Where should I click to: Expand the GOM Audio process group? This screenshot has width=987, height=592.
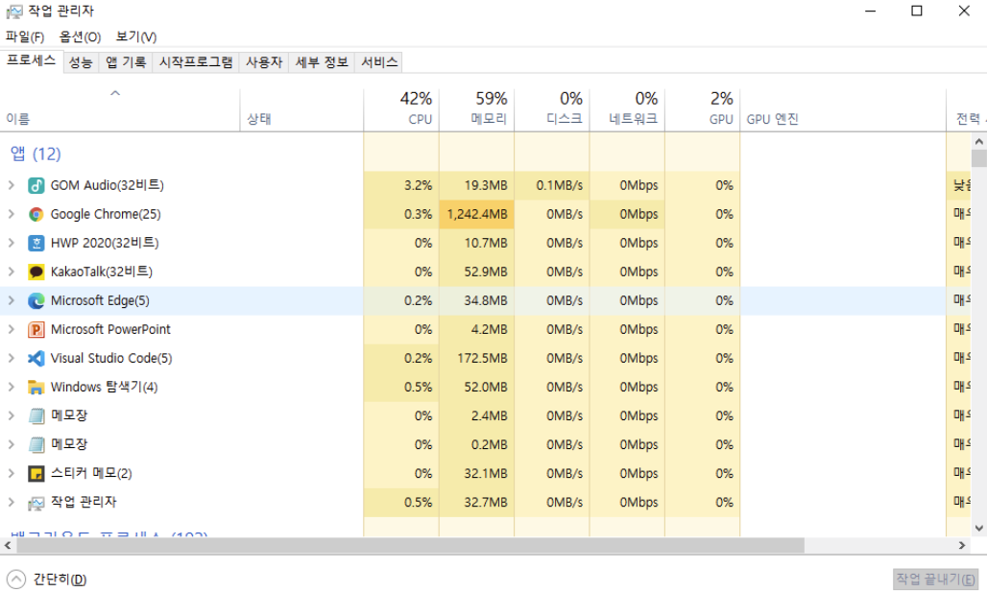(12, 185)
